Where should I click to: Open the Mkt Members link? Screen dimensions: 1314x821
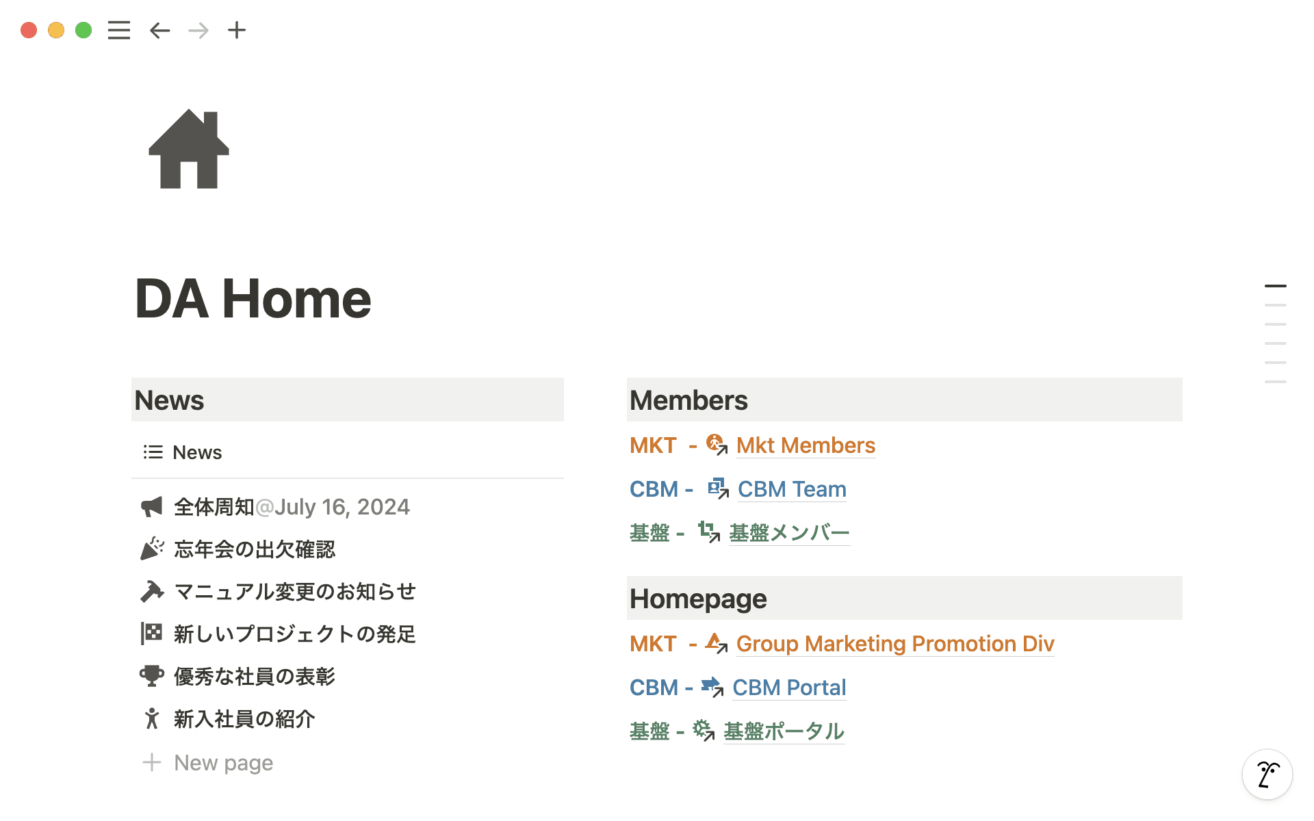[x=806, y=445]
